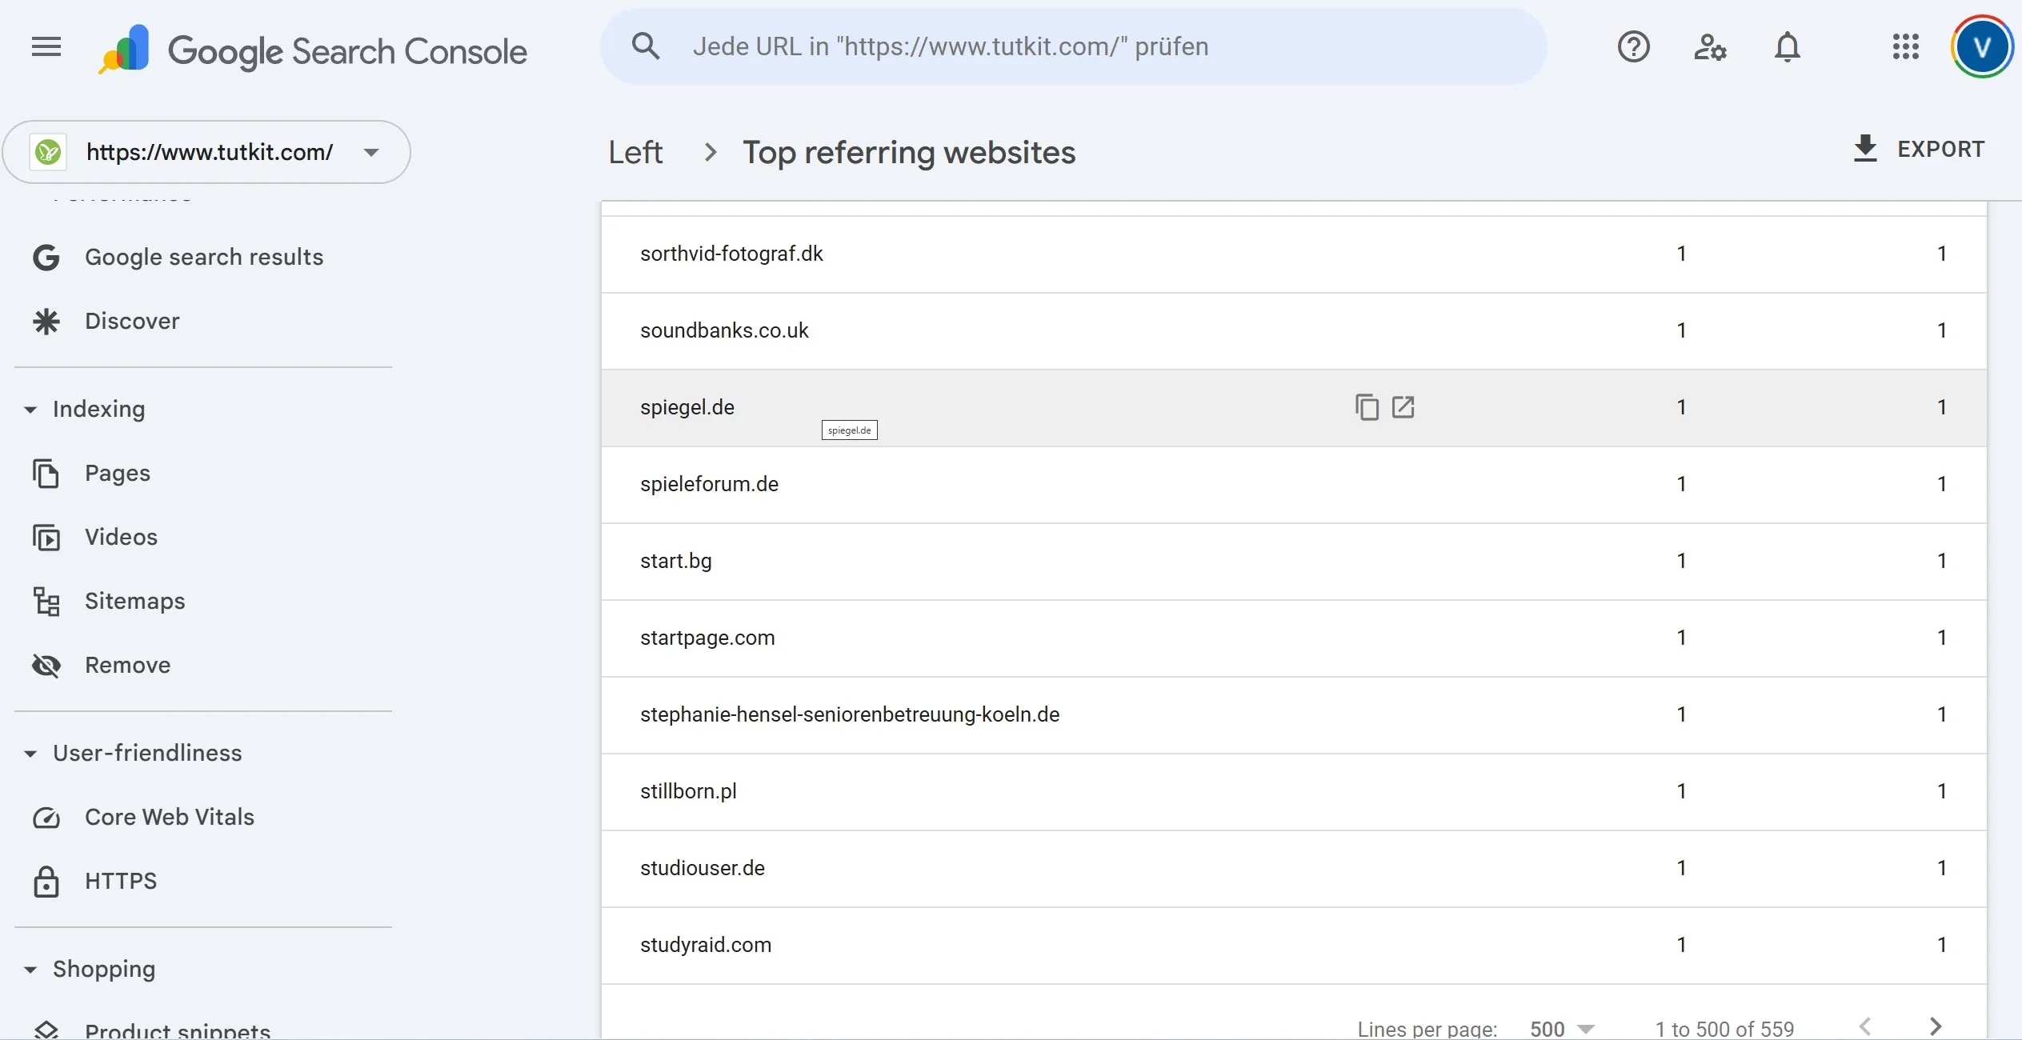Open the lines per page 500 dropdown

1562,1028
